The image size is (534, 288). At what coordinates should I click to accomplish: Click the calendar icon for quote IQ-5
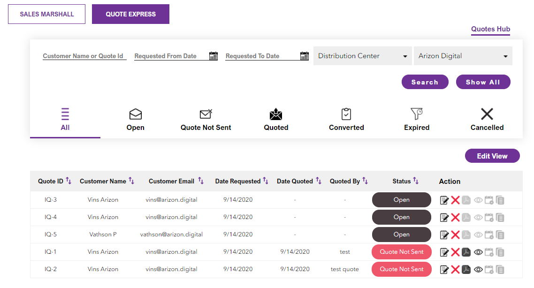click(489, 235)
